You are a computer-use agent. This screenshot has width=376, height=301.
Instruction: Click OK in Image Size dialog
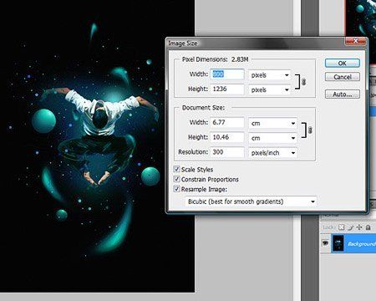(343, 64)
